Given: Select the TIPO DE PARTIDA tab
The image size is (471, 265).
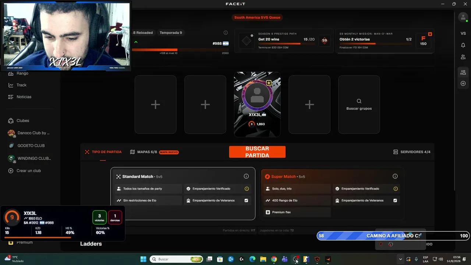Looking at the screenshot, I should point(103,152).
